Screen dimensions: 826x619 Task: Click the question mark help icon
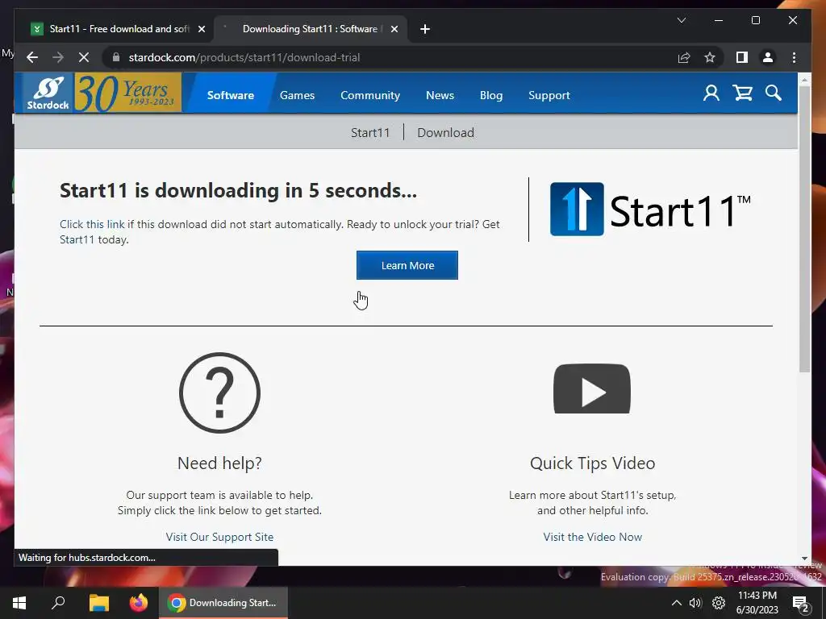point(219,393)
